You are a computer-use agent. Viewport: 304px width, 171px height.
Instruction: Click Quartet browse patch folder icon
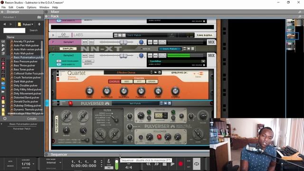(155, 73)
